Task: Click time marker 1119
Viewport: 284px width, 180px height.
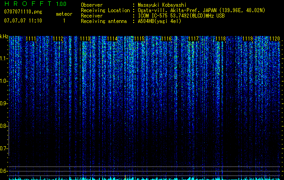Action: [x=247, y=39]
